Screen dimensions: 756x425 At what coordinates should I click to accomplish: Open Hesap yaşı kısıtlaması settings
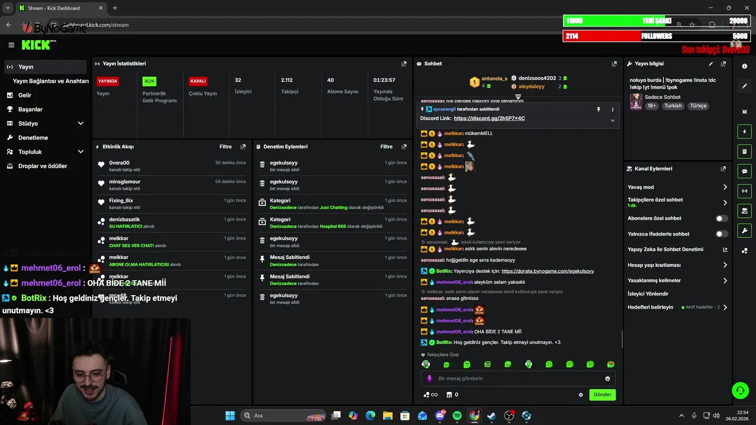[x=677, y=265]
